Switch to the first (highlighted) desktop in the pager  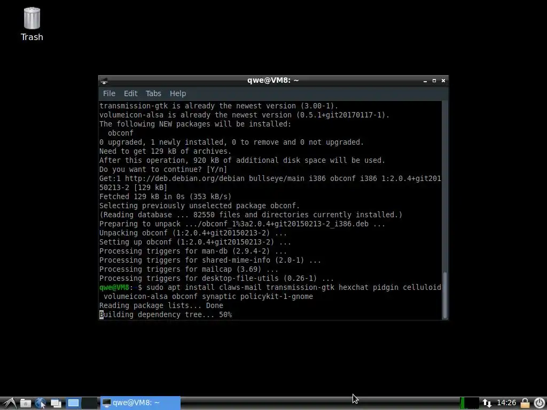[x=73, y=403]
